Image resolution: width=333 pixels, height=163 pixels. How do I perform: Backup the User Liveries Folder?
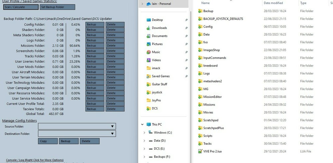(95, 62)
